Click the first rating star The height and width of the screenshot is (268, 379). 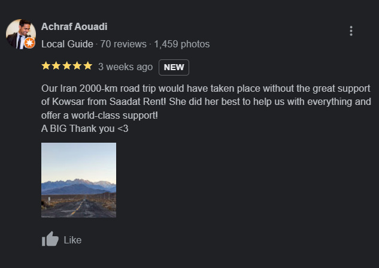click(46, 66)
